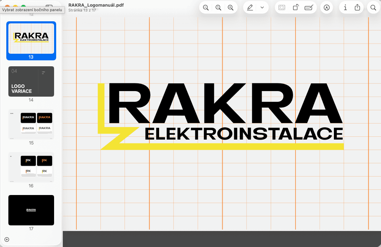381x247 pixels.
Task: Click the add page plus button in sidebar
Action: click(7, 239)
